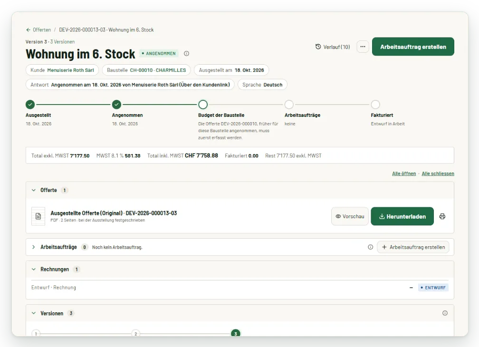Open customer Menuiserie Roth Sàrl chip

62,70
